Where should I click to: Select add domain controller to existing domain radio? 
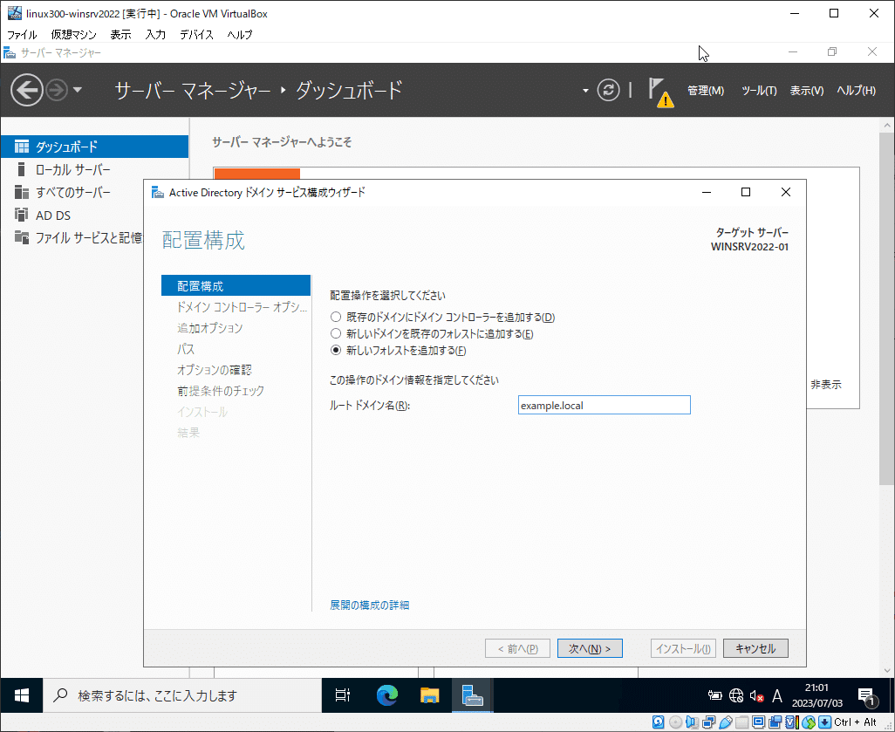336,317
